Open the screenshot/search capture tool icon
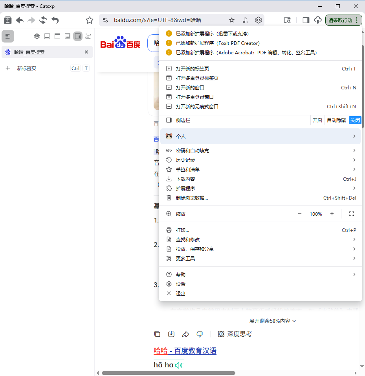The width and height of the screenshot is (365, 376). [x=287, y=20]
